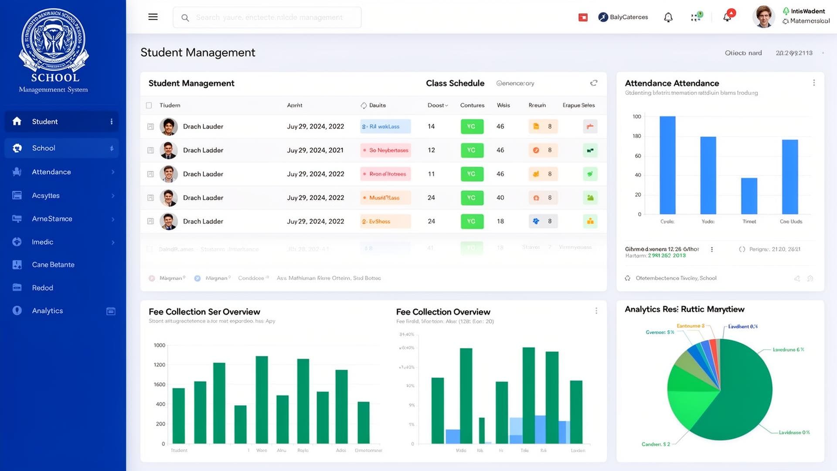Sort by Dauite column header

point(373,106)
